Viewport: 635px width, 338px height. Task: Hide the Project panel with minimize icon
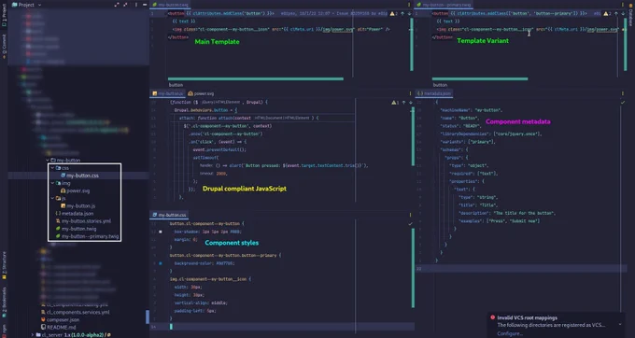click(x=145, y=5)
